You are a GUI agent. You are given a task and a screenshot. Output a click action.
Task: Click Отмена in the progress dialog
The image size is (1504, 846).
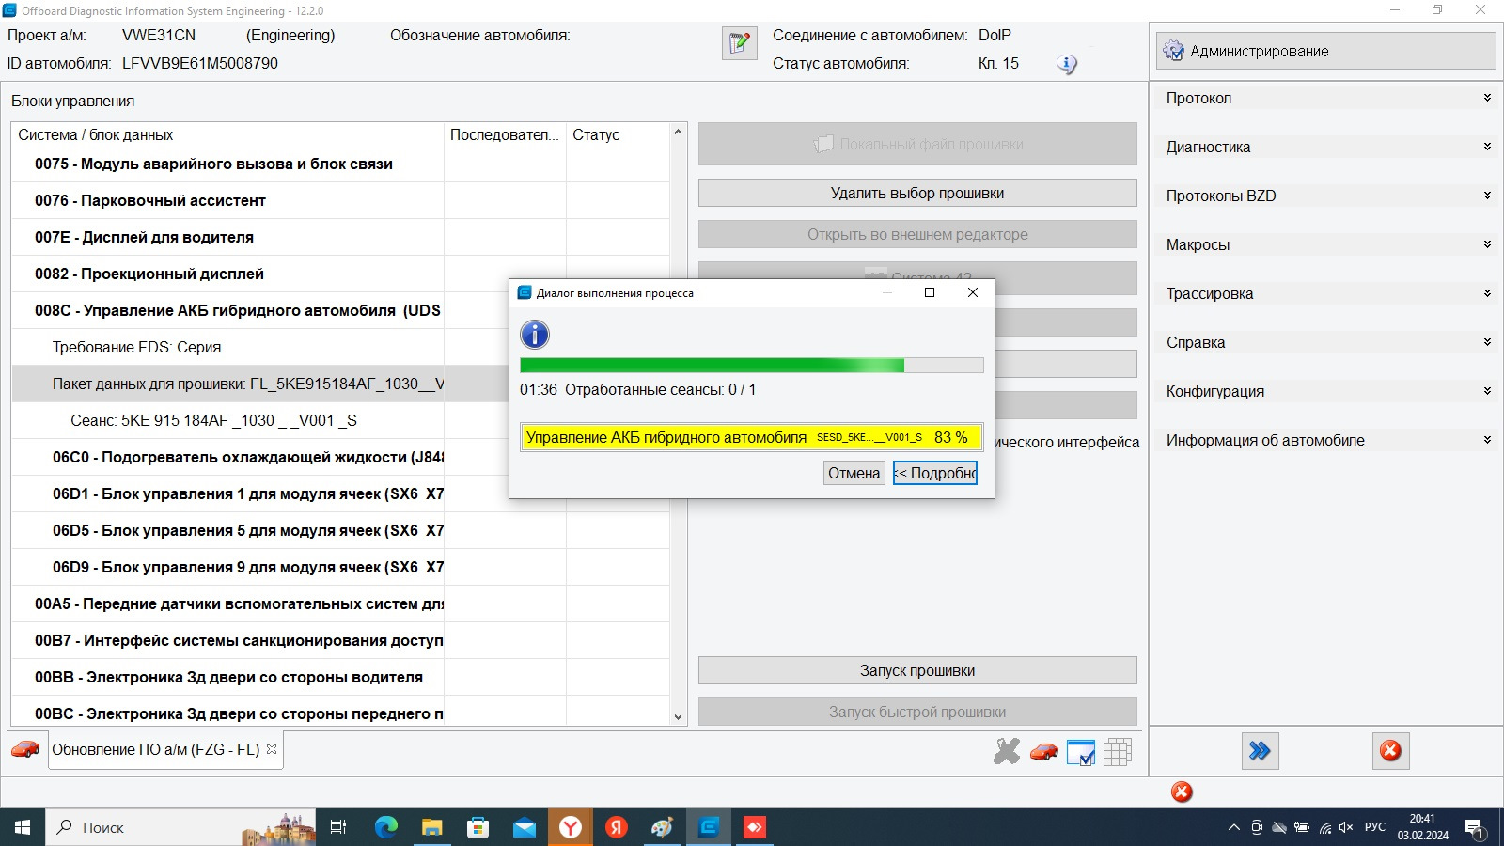(x=854, y=473)
